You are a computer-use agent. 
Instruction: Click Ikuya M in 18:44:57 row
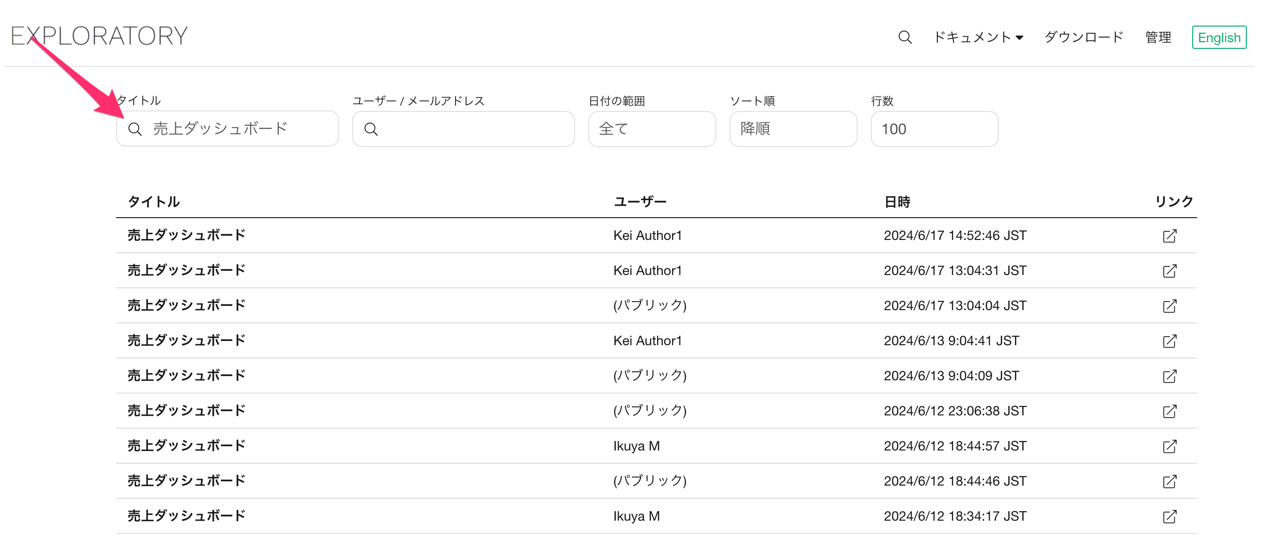[x=636, y=446]
